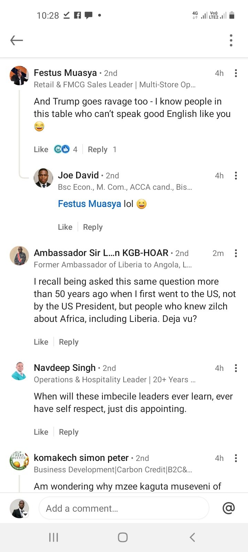The height and width of the screenshot is (552, 248).
Task: Tap the @ mention icon
Action: point(229,508)
